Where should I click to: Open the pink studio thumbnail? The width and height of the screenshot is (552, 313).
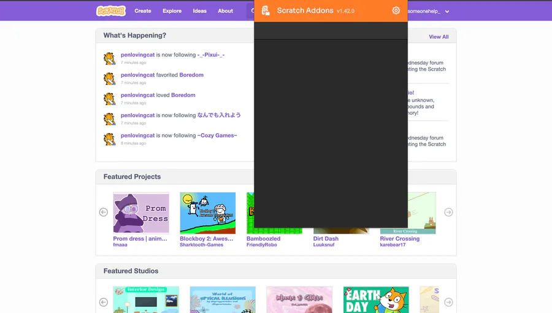pos(299,299)
